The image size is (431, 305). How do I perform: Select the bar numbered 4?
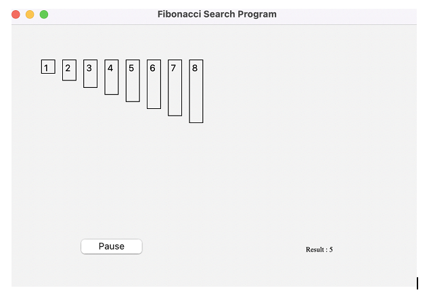point(112,77)
